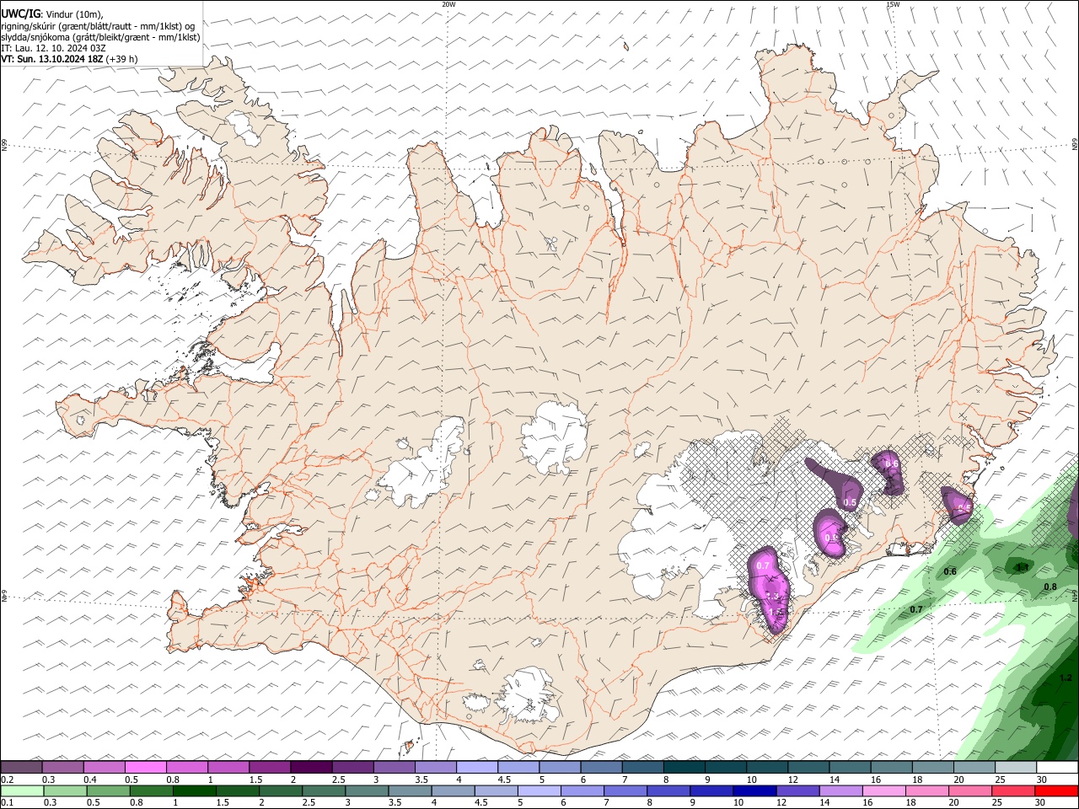Screen dimensions: 1079x809
Task: Click the black '0.7' rain value offshore
Action: pos(916,609)
